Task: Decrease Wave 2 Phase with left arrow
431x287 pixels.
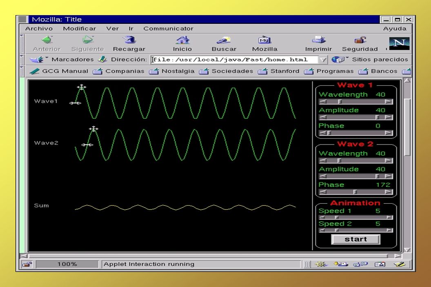Action: click(323, 192)
